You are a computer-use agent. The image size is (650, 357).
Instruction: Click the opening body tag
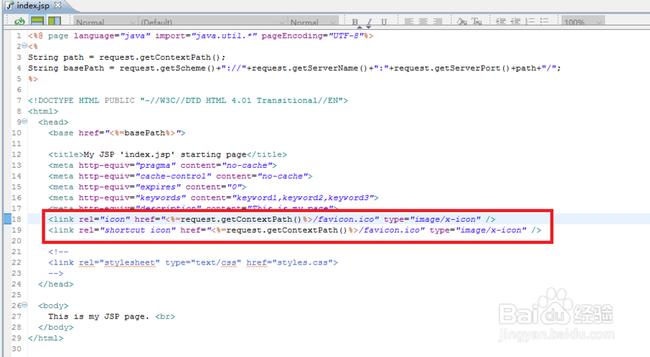tap(53, 306)
